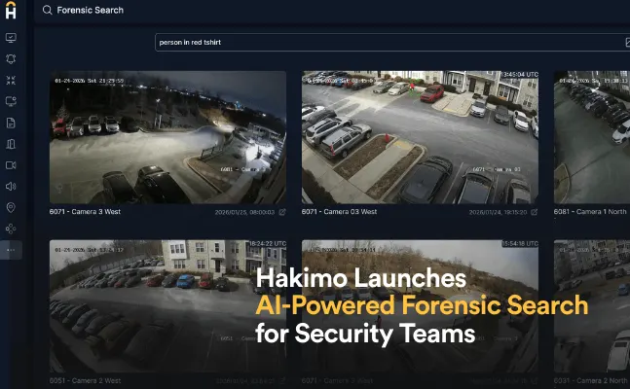Open the video camera sidebar icon

pos(11,165)
